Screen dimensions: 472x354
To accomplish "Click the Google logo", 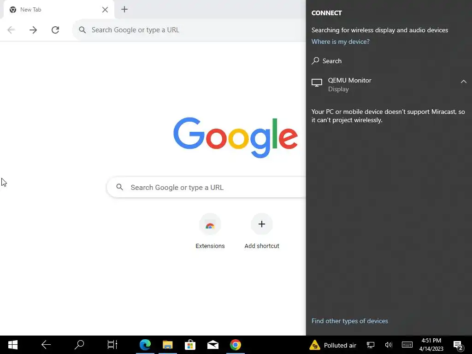I will [x=236, y=137].
